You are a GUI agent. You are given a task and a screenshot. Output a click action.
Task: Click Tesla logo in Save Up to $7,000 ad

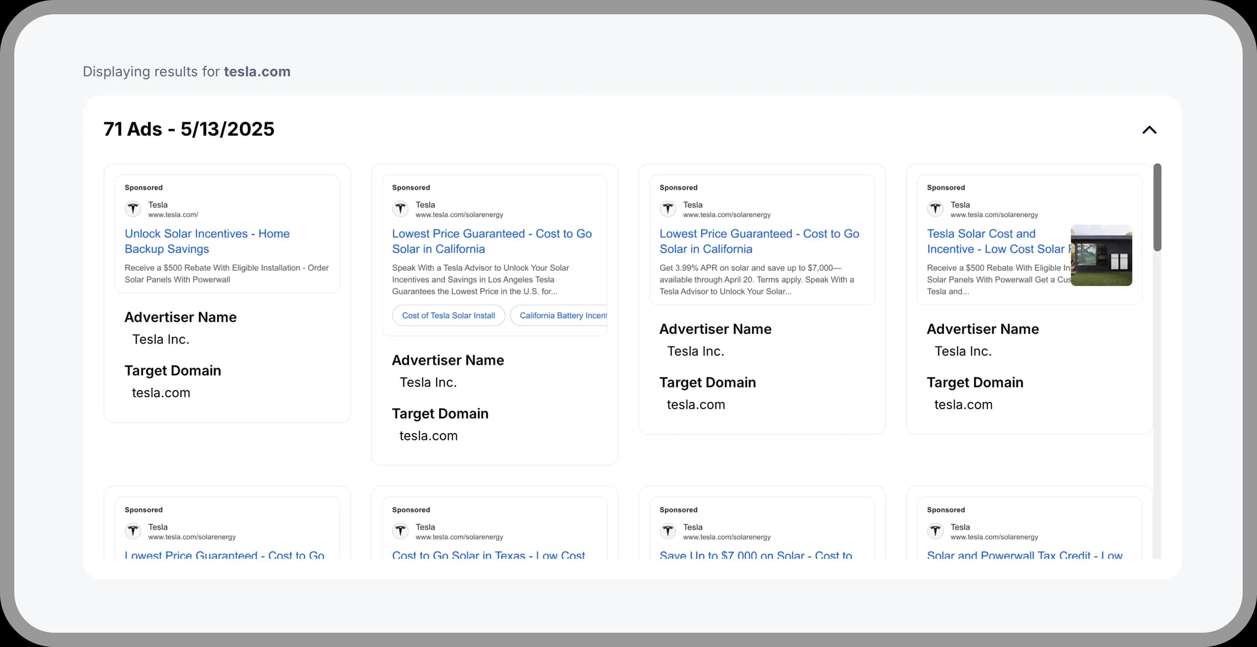(x=668, y=531)
